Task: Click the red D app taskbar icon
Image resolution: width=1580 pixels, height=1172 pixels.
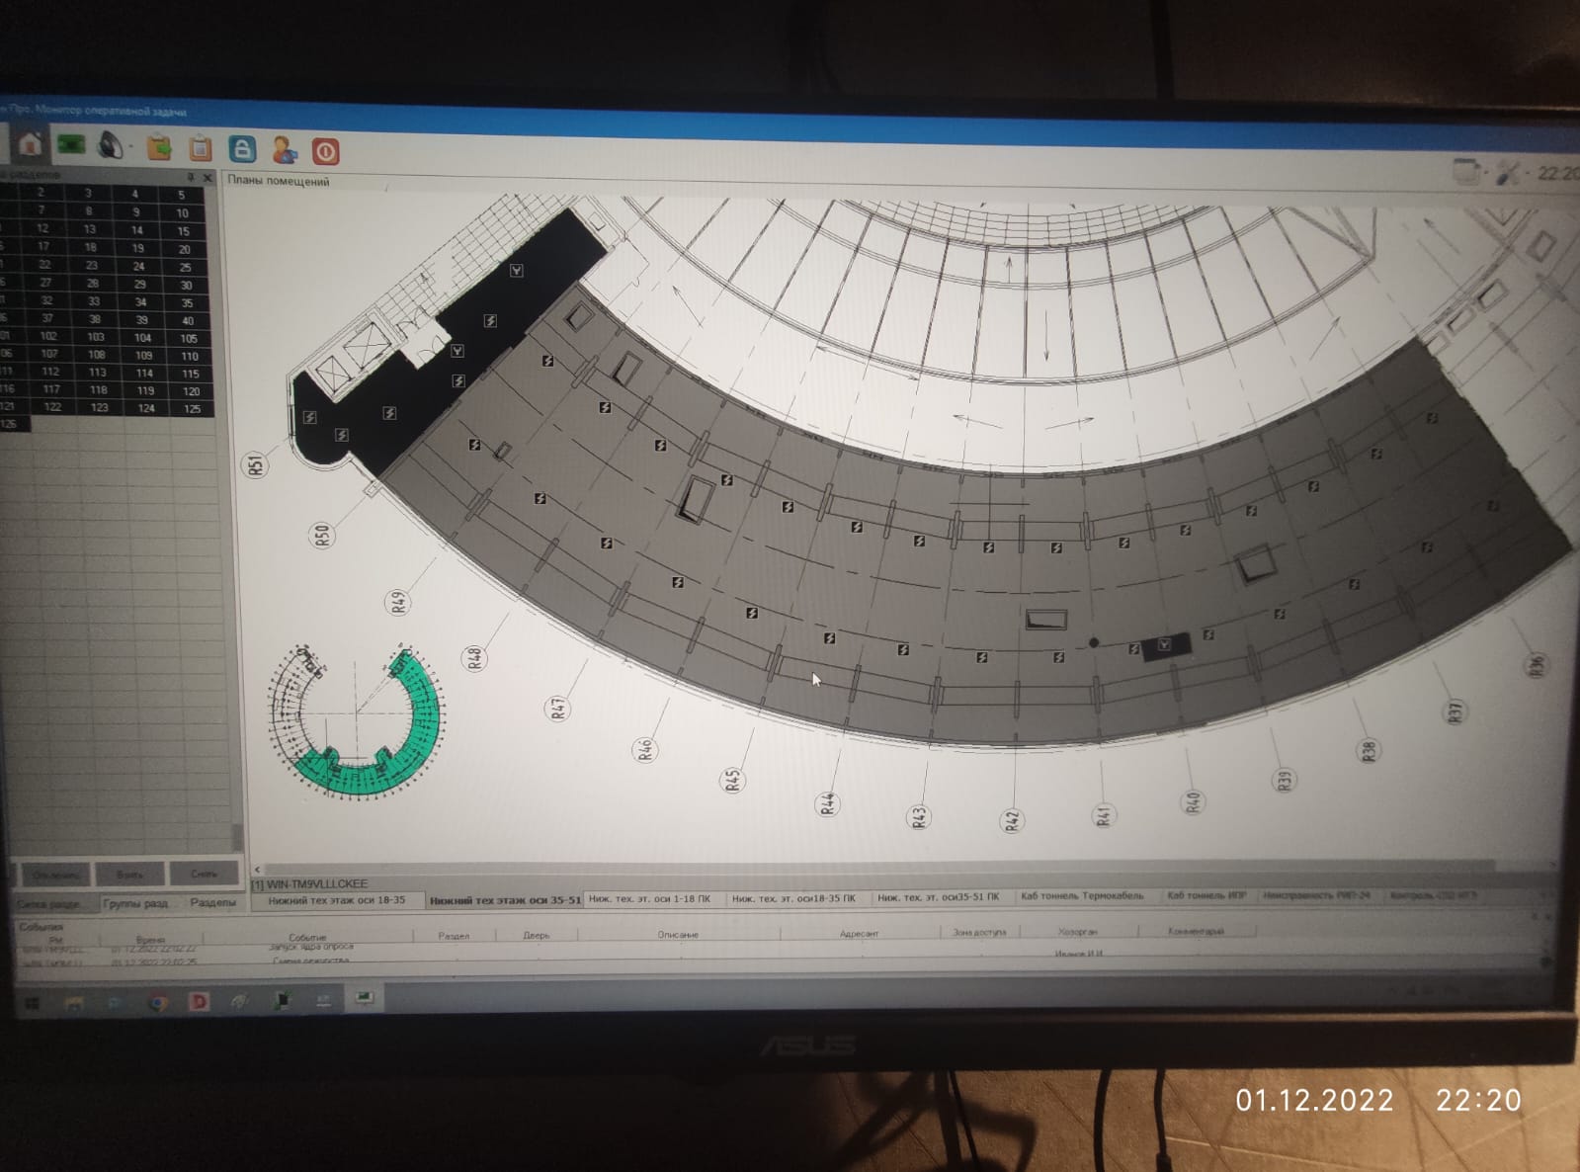Action: pos(199,1001)
